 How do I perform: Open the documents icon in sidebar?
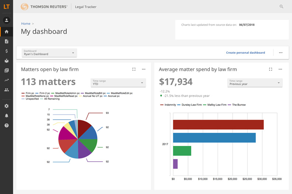pos(6,42)
